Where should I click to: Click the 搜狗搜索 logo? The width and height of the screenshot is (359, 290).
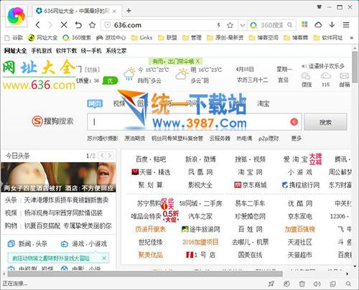coord(52,121)
